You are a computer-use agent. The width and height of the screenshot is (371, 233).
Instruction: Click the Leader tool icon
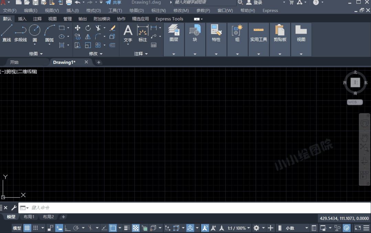154,37
